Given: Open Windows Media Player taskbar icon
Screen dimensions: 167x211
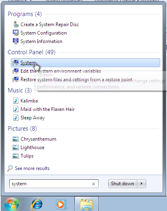Looking at the screenshot, I should click(x=61, y=205).
